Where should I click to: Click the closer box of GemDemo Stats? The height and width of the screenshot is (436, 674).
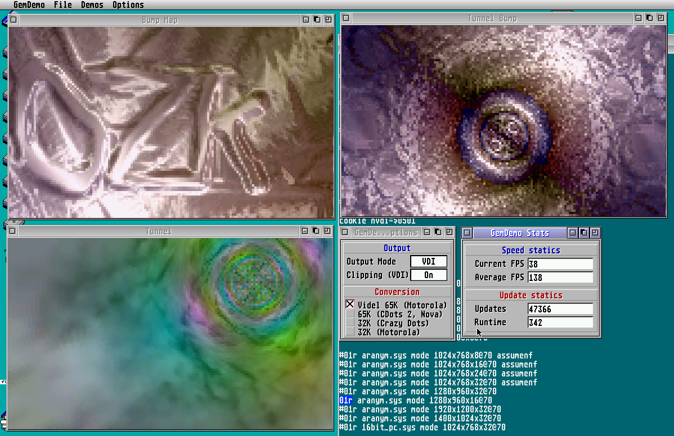(467, 233)
